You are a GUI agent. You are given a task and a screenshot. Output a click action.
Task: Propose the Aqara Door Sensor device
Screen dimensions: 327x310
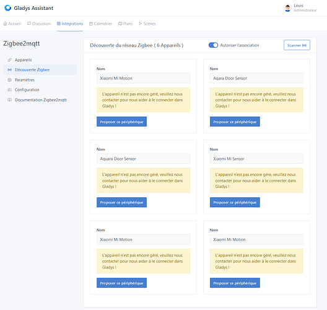click(x=235, y=122)
